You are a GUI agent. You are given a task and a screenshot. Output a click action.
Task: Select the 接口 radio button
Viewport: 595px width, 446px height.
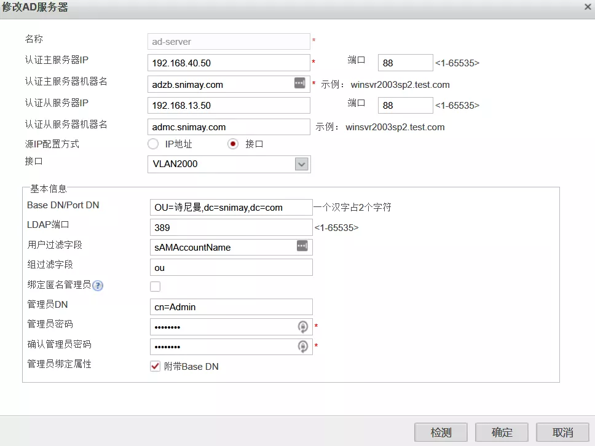[x=233, y=144]
